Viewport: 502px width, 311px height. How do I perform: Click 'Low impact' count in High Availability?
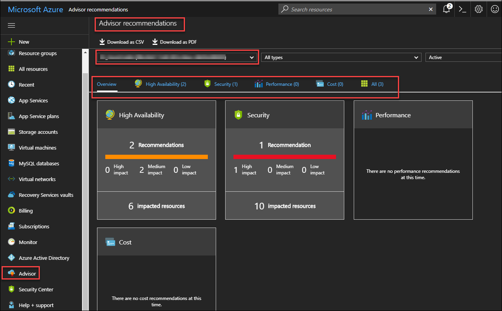point(185,170)
